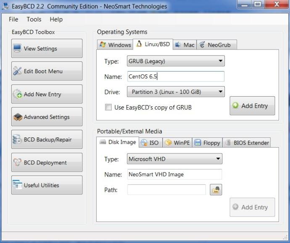Image resolution: width=290 pixels, height=243 pixels.
Task: Browse for a disk image path
Action: coord(216,190)
